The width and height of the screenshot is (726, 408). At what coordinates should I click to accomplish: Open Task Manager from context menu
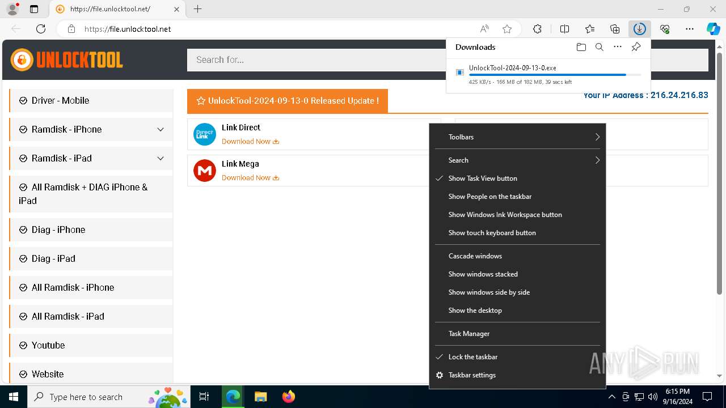coord(517,334)
